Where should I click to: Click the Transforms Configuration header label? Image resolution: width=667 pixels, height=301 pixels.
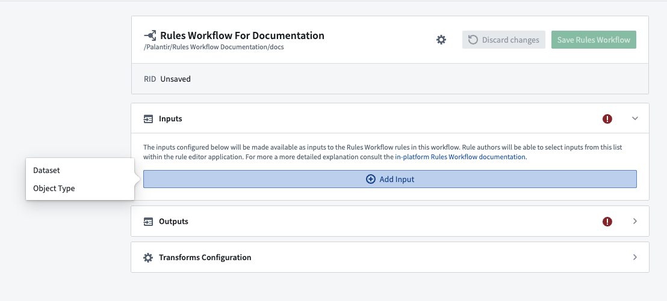pyautogui.click(x=205, y=258)
